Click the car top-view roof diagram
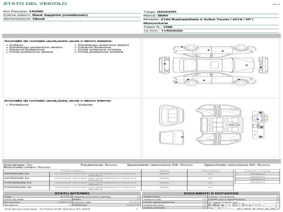The image size is (283, 212). click(x=214, y=65)
